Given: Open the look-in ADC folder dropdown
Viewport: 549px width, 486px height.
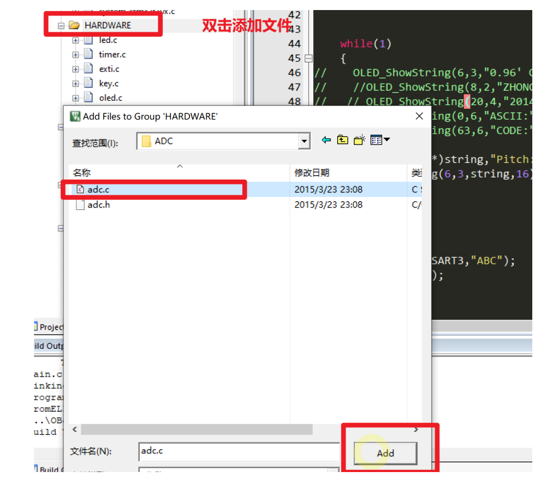Looking at the screenshot, I should pyautogui.click(x=304, y=141).
